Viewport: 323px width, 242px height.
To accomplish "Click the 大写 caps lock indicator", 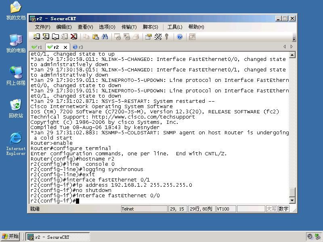I will coord(271,209).
